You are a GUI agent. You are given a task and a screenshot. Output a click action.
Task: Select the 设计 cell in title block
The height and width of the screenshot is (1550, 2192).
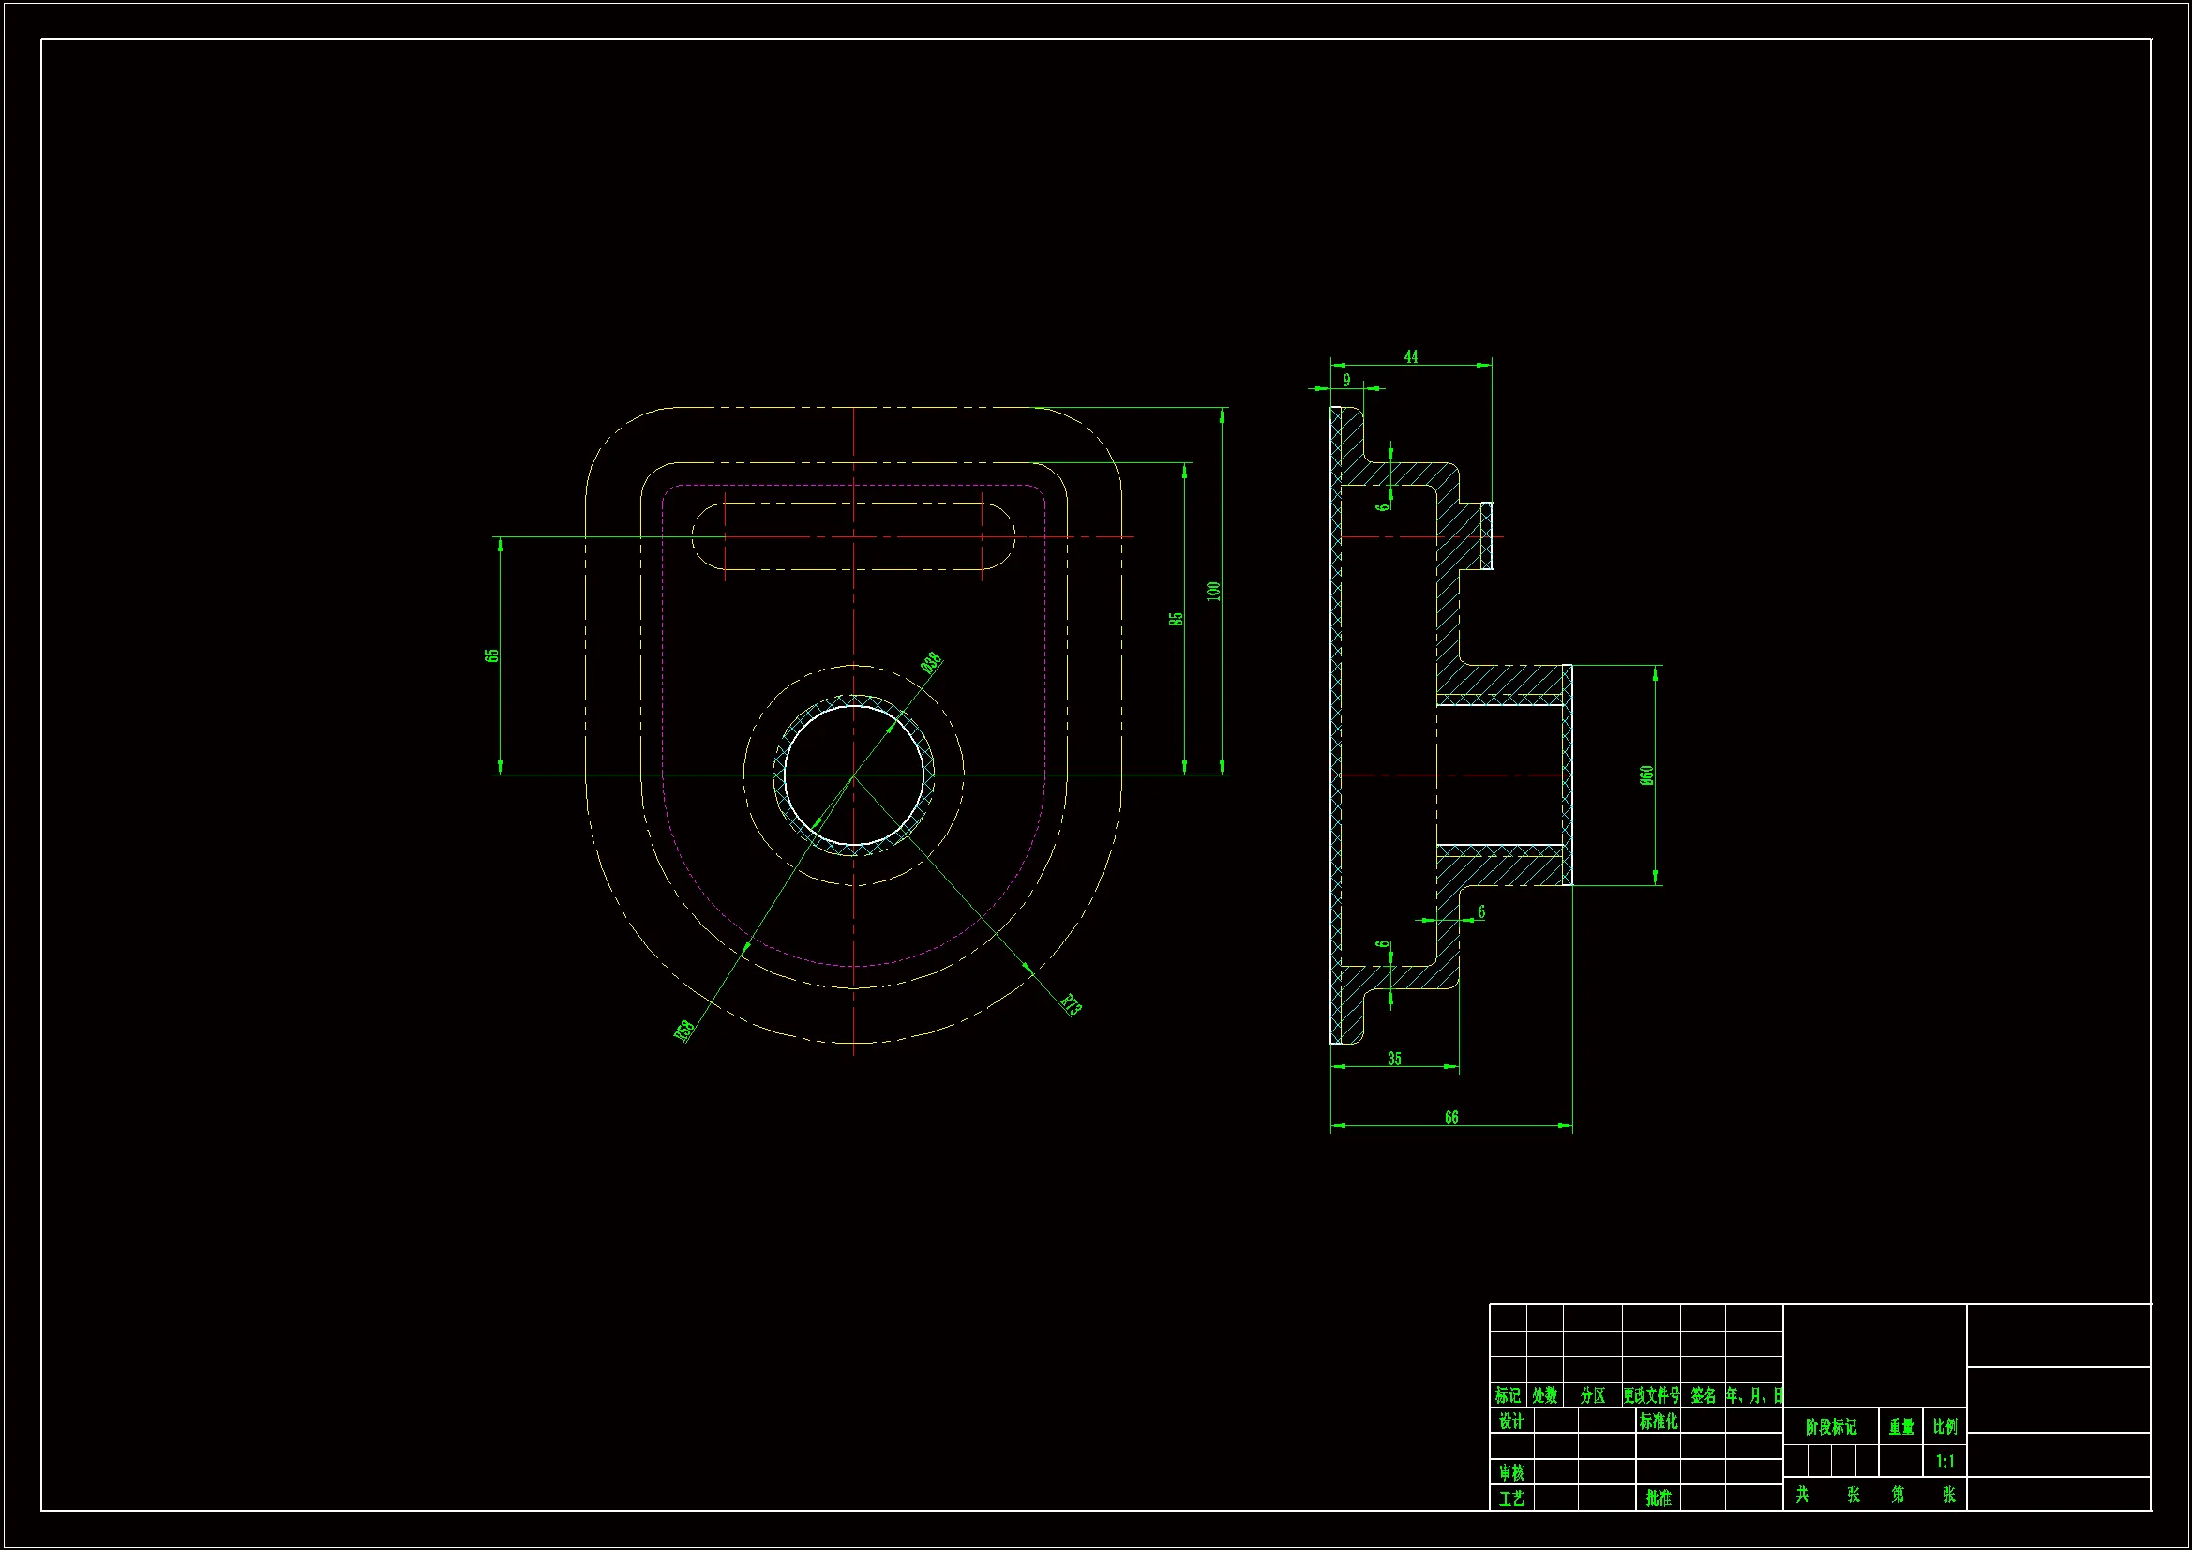1511,1422
